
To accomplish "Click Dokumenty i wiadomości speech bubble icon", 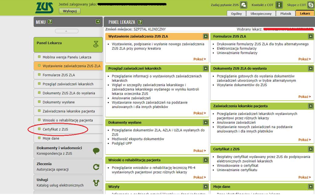I will coord(96,151).
